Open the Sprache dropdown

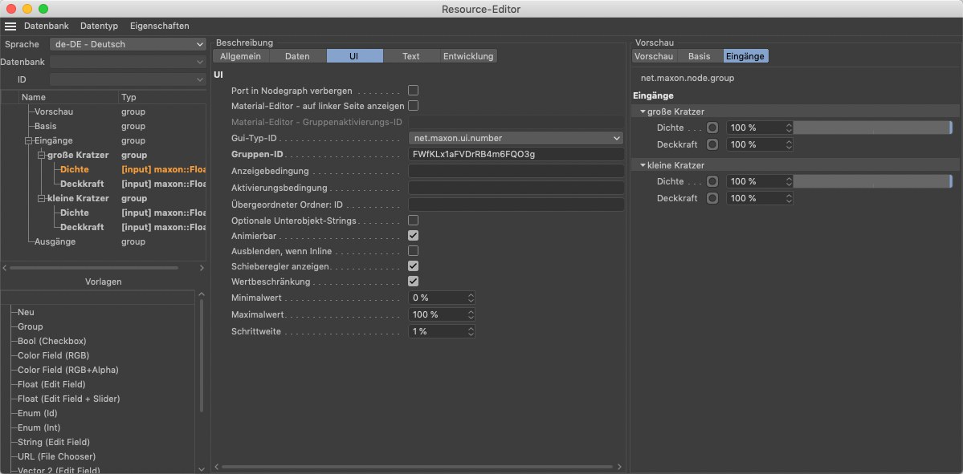(128, 45)
